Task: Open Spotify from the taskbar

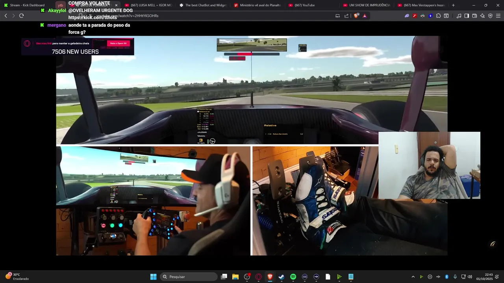Action: pos(293,277)
